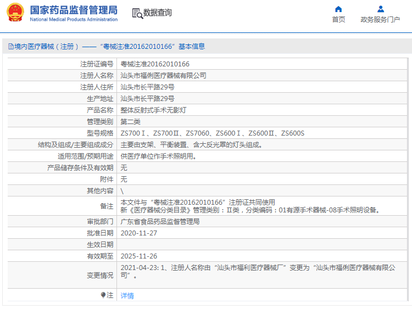Screen dimensions: 412x309
Task: Click the 型号规格 label
Action: pyautogui.click(x=100, y=133)
